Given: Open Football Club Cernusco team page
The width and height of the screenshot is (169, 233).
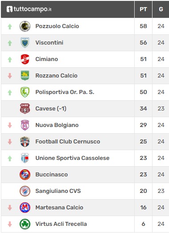Looking at the screenshot, I should tap(68, 142).
